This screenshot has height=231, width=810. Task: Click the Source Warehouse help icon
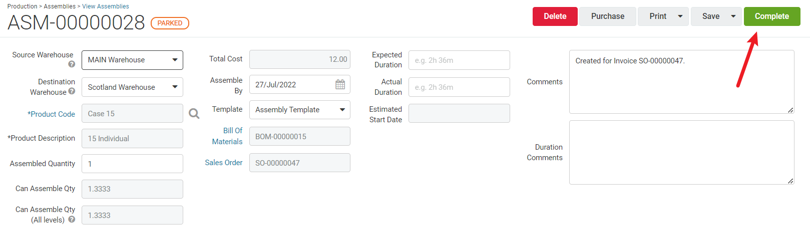(x=72, y=64)
